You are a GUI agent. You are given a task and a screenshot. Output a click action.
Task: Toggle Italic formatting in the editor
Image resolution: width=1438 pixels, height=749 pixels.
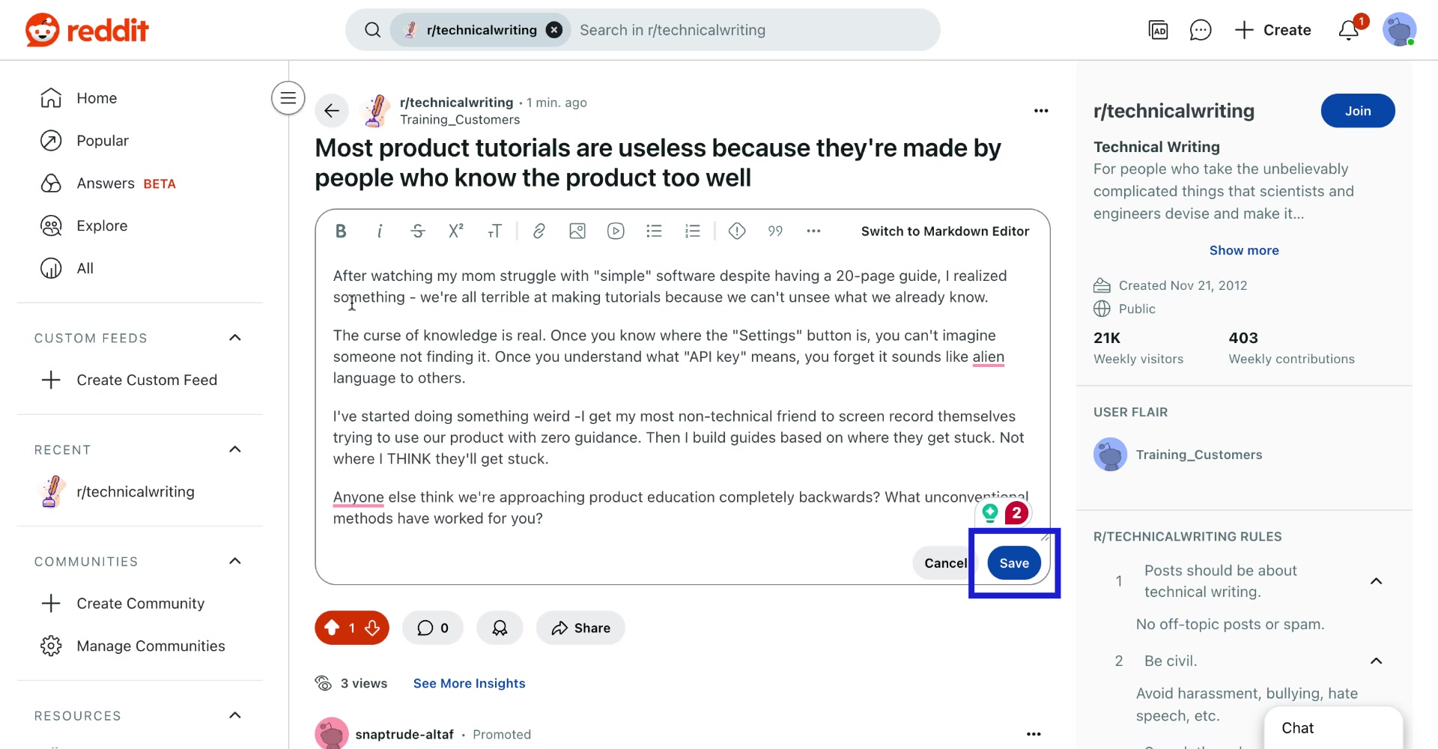point(379,231)
